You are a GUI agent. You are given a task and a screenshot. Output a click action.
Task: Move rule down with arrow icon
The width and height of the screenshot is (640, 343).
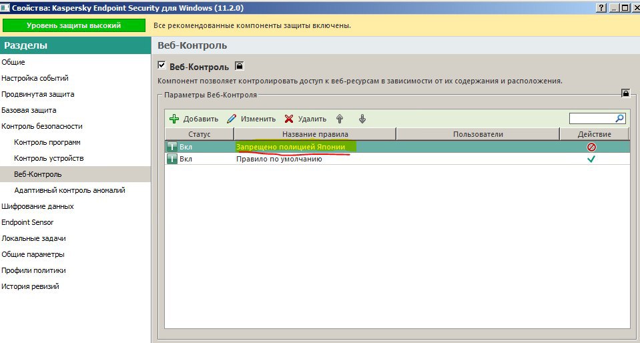pyautogui.click(x=362, y=119)
